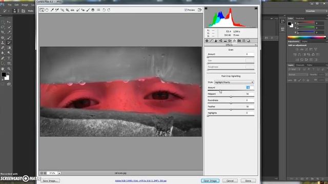This screenshot has height=184, width=328.
Task: Open the Camera Calibration panel icon
Action: 239,41
